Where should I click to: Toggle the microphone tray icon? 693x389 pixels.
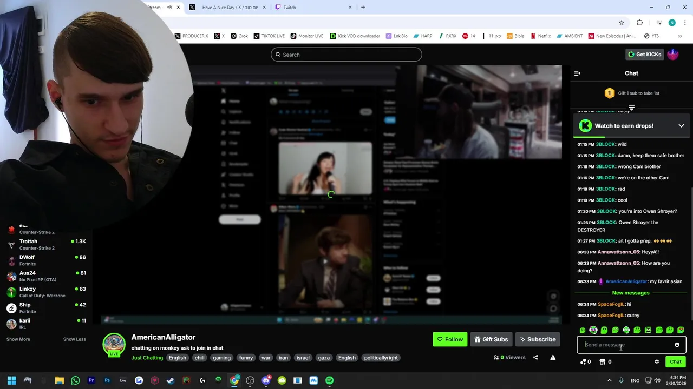coord(621,380)
